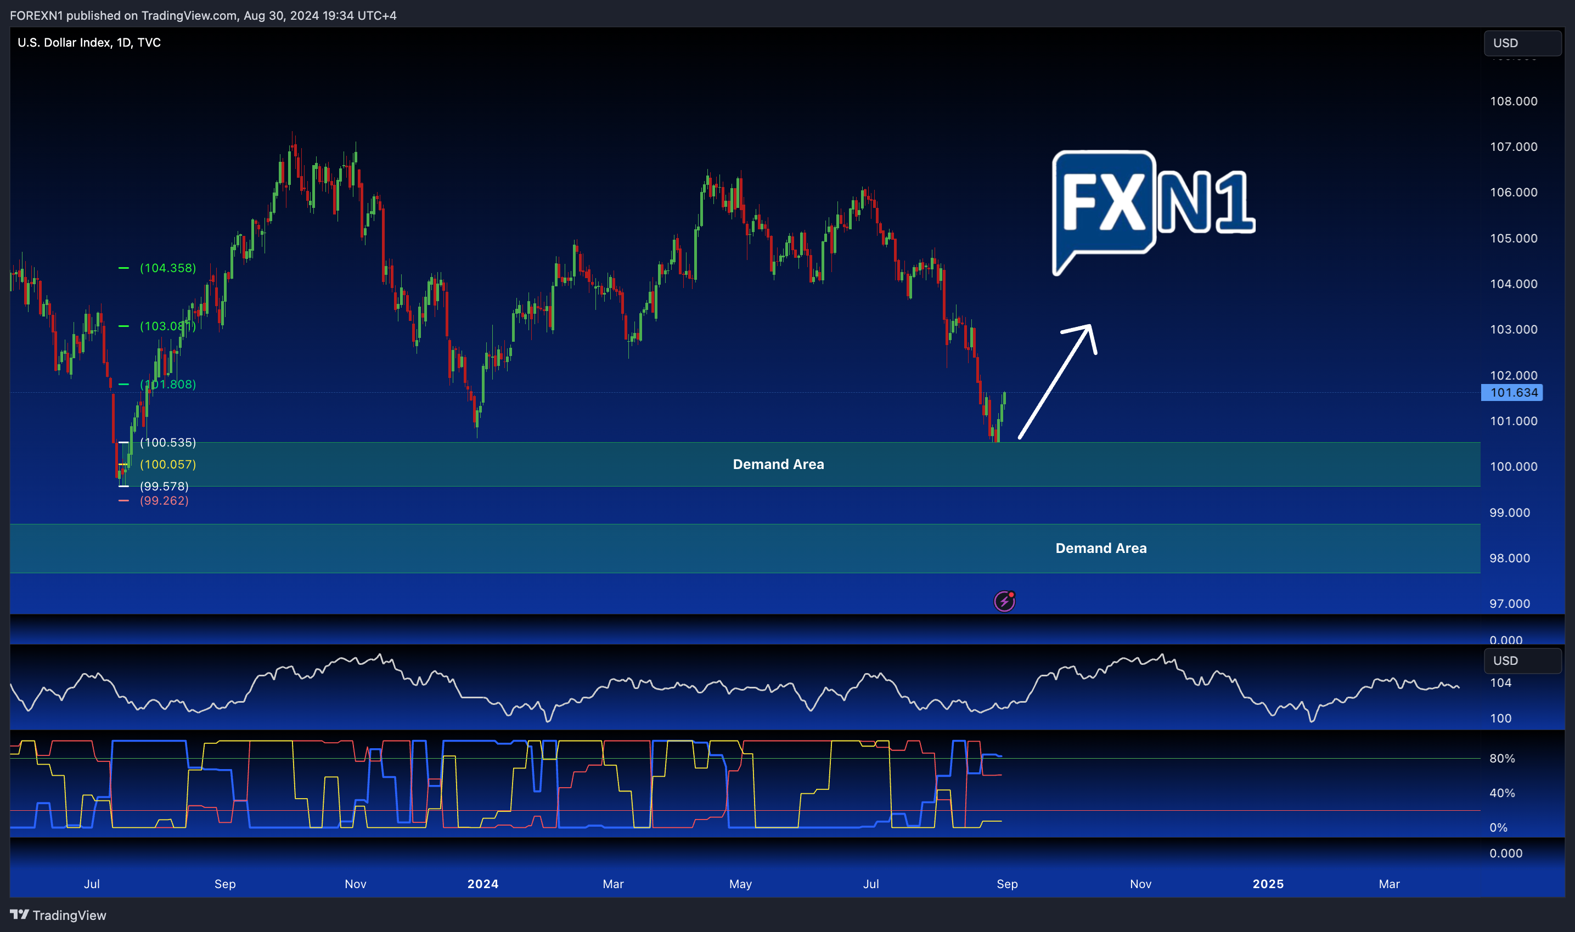The image size is (1575, 932).
Task: Click the 101.000 price axis label
Action: pyautogui.click(x=1514, y=421)
